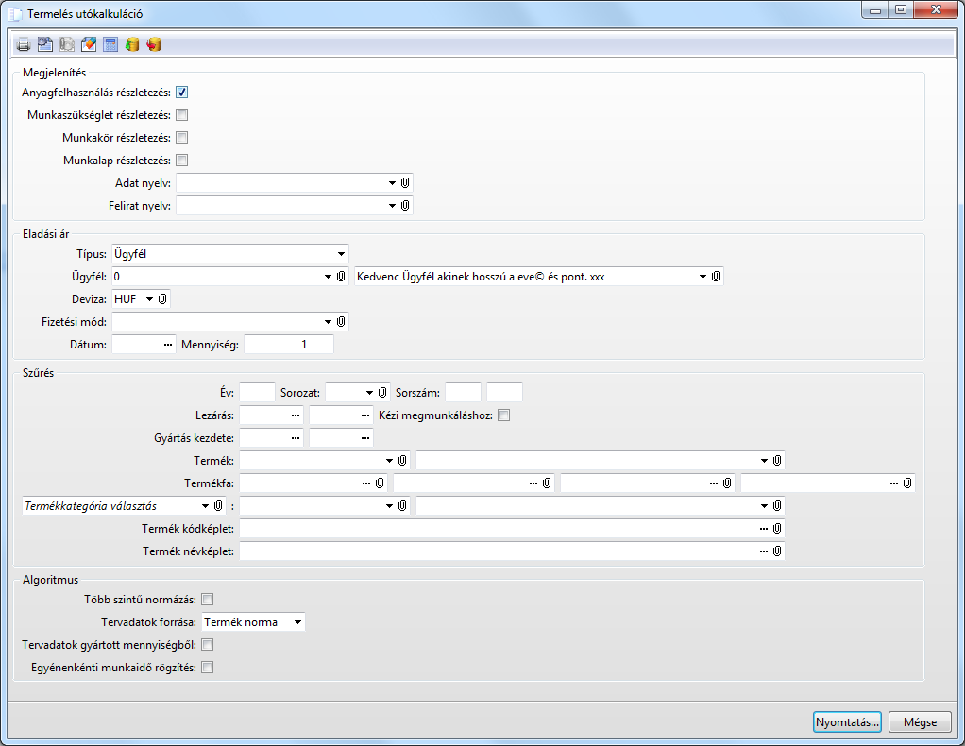The width and height of the screenshot is (965, 746).
Task: Check Munkalap részletezés option
Action: 181,161
